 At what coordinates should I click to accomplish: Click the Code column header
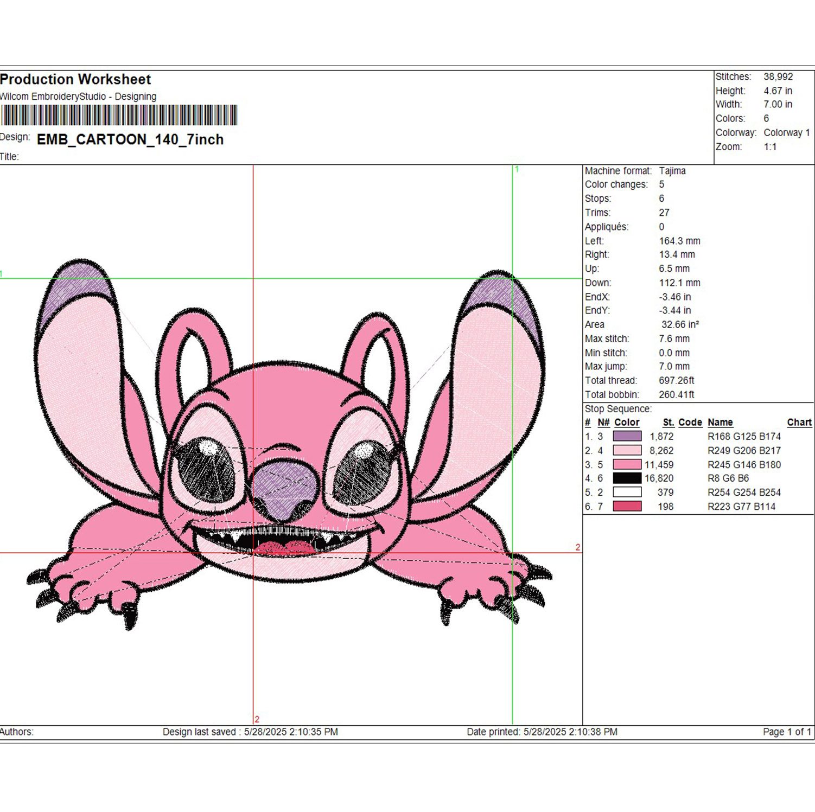[690, 422]
